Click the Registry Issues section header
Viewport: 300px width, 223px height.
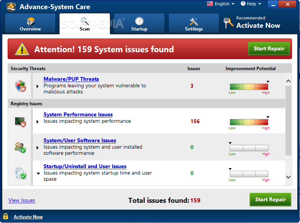[x=26, y=104]
